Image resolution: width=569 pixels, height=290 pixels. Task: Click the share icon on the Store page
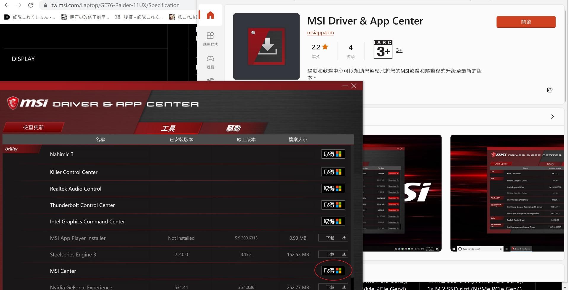pos(550,90)
